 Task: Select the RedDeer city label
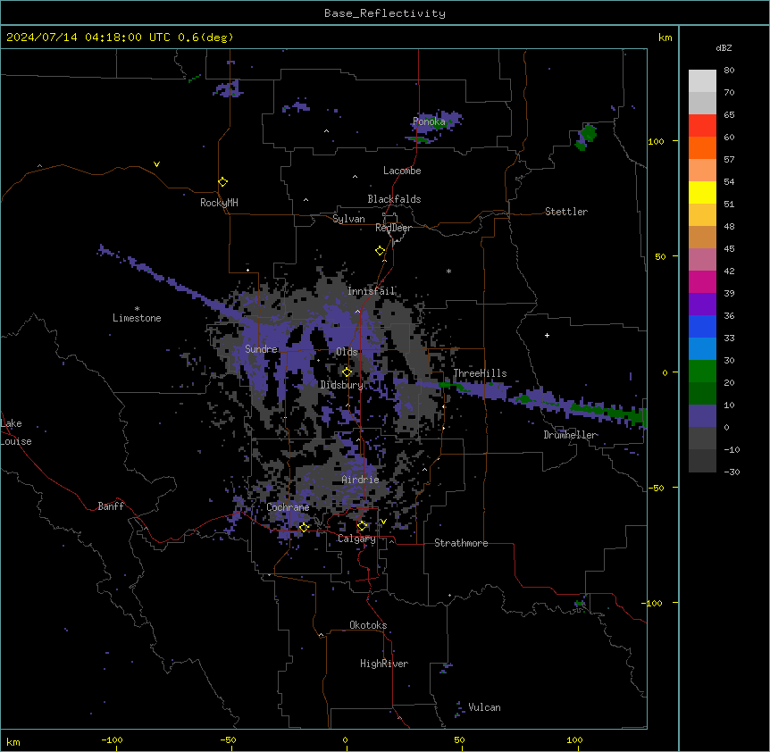(x=393, y=228)
